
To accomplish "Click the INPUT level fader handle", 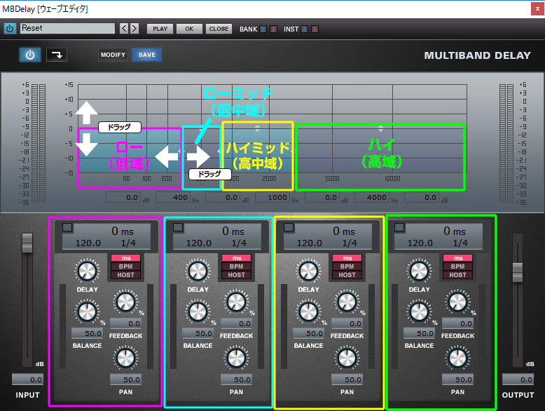I will (27, 243).
